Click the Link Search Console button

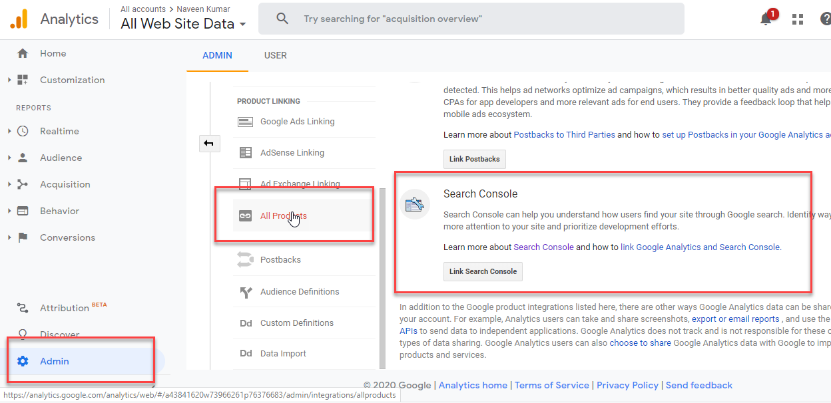[483, 271]
